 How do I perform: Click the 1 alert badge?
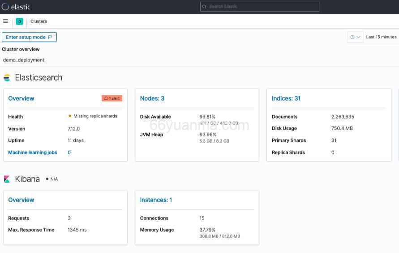point(112,98)
